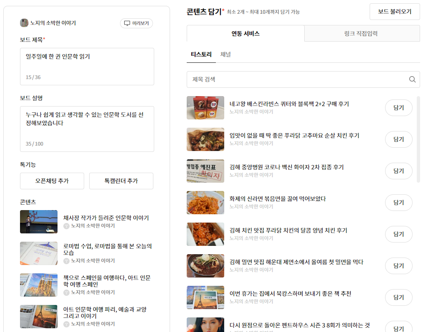Click title 입맛이 없을 때 딱 좋은 푸라닭

294,136
